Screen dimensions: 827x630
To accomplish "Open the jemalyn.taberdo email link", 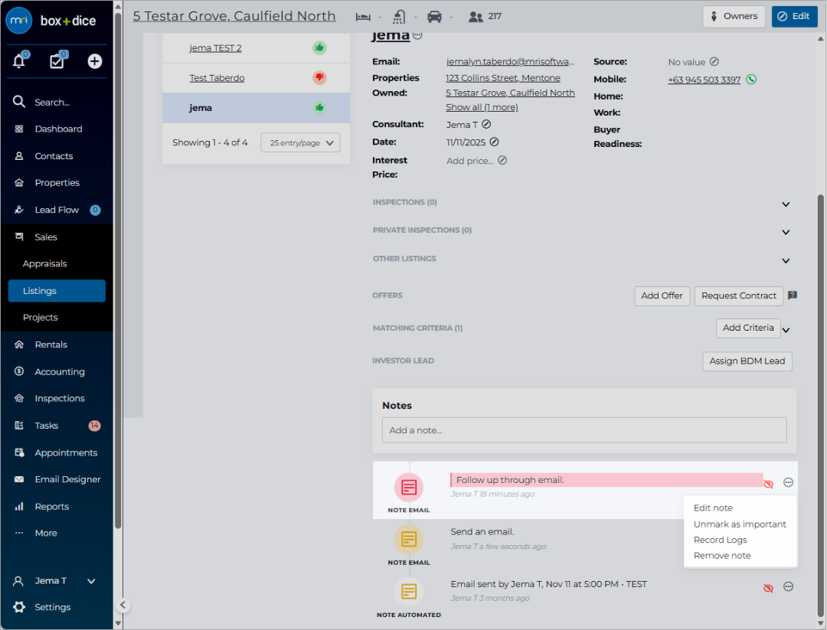I will (510, 62).
